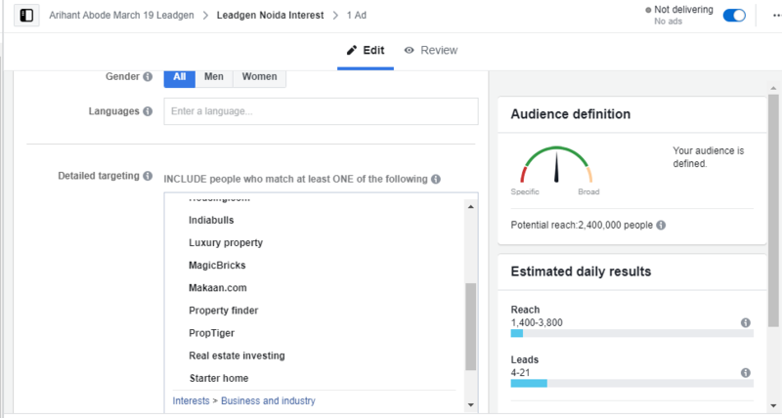
Task: Click the Gender info icon
Action: click(x=148, y=77)
